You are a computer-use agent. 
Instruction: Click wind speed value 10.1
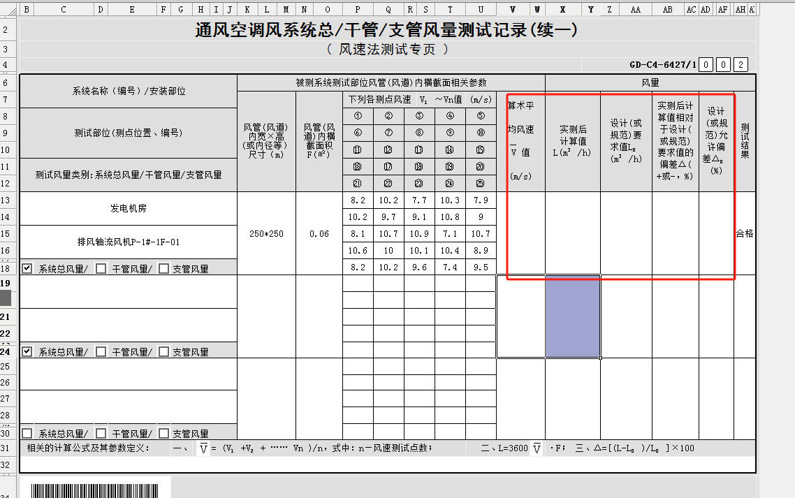pos(419,250)
